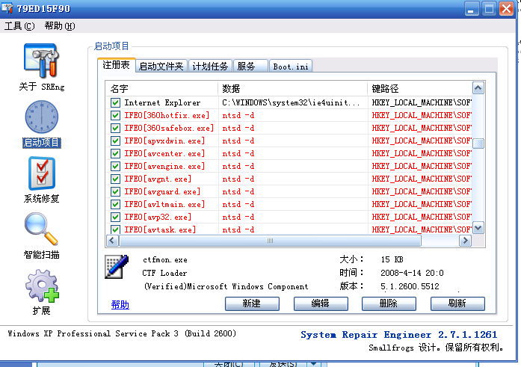Open the 帮助 hyperlink
Viewport: 521px width, 367px height.
[x=120, y=304]
